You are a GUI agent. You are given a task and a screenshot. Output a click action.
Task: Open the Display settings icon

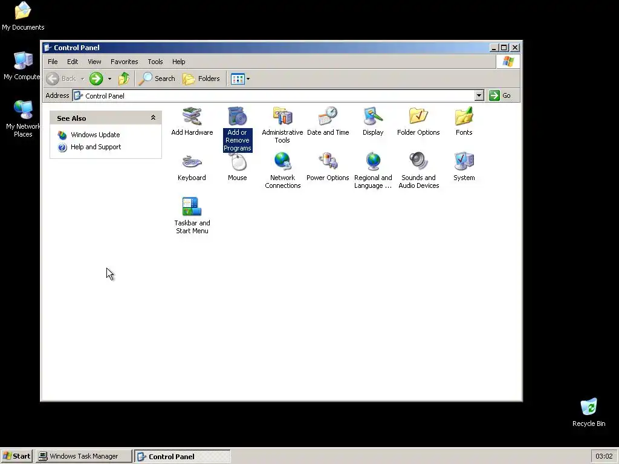[373, 121]
